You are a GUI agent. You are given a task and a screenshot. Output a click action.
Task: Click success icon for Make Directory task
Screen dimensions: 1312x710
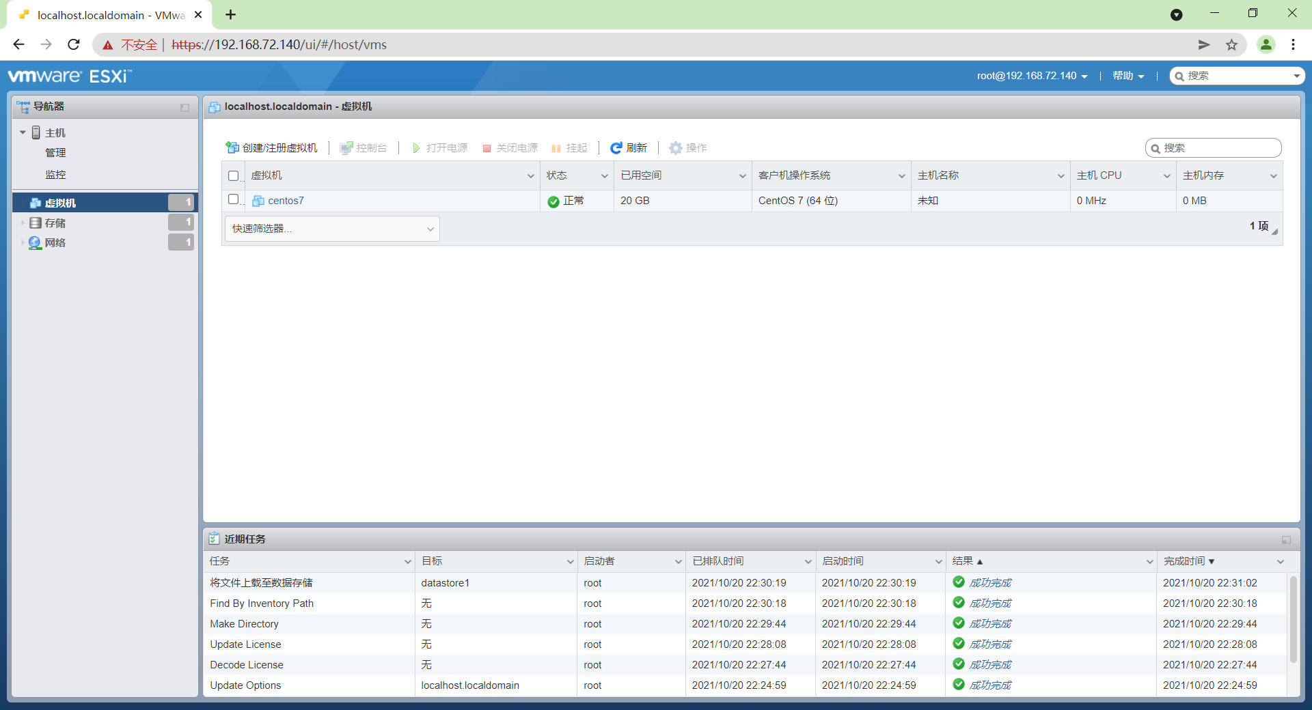click(959, 623)
